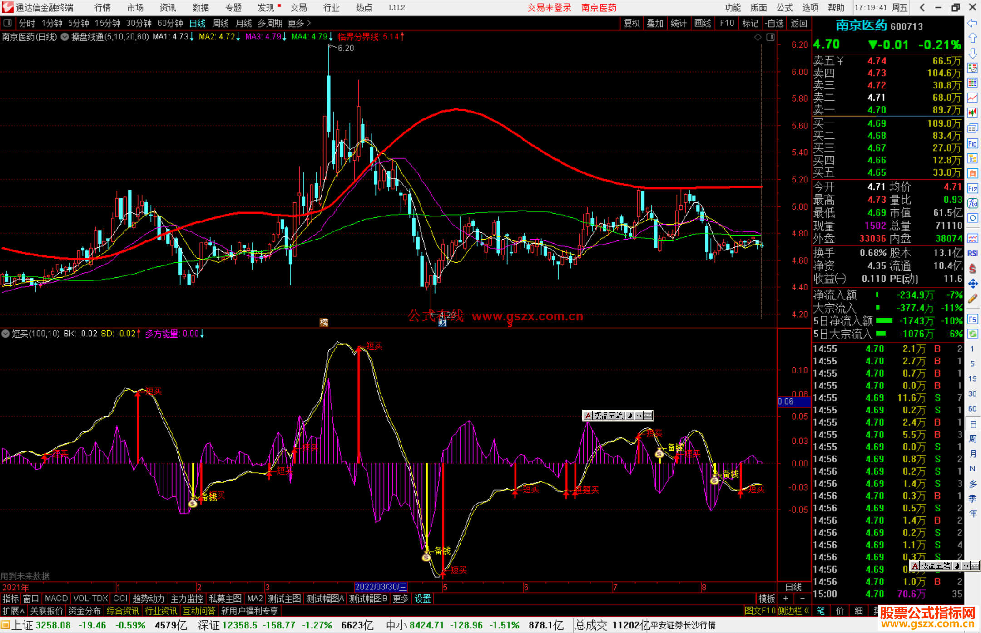Click the 2022/03/30 date marker on timeline
Screen dimensions: 981x633
(381, 587)
